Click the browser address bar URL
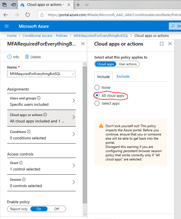 114,15
